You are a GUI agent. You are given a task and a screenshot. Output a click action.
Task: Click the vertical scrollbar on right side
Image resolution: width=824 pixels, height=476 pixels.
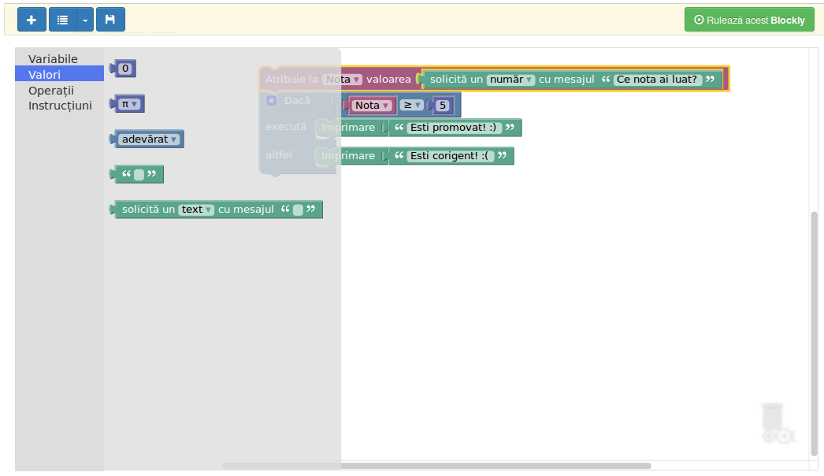tap(815, 333)
